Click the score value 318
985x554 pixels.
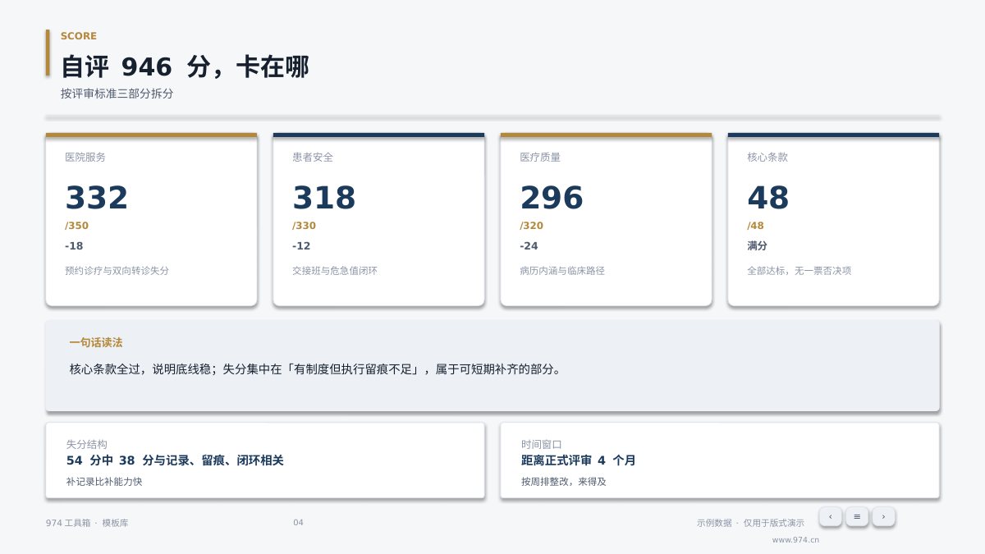tap(324, 198)
